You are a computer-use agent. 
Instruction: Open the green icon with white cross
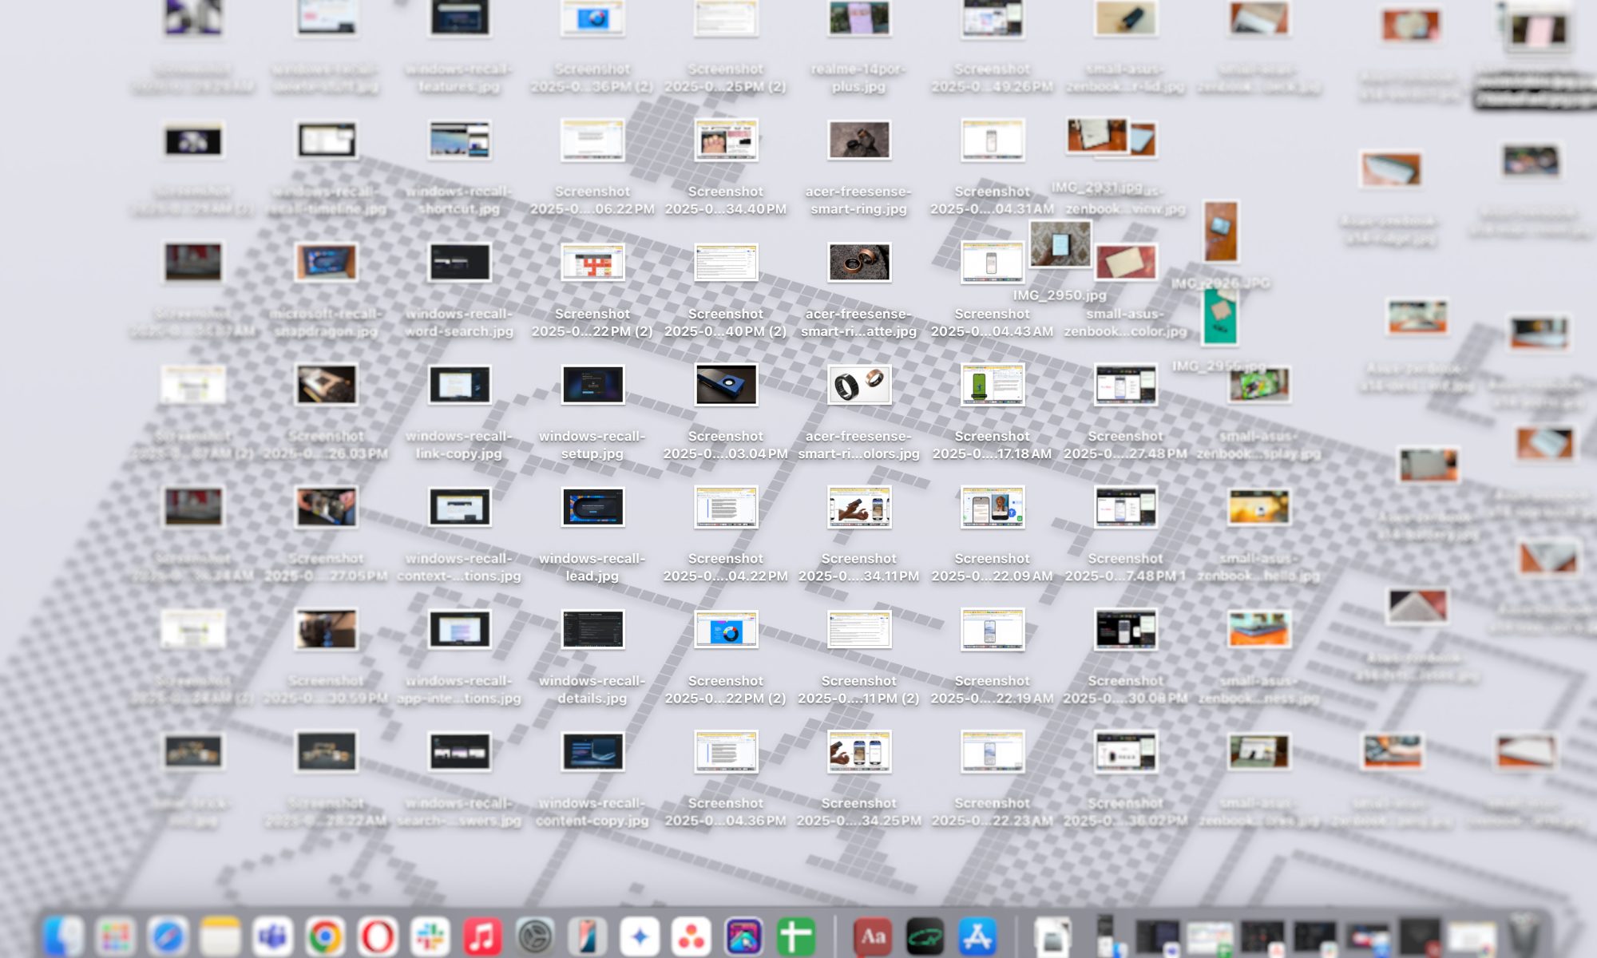click(x=796, y=936)
